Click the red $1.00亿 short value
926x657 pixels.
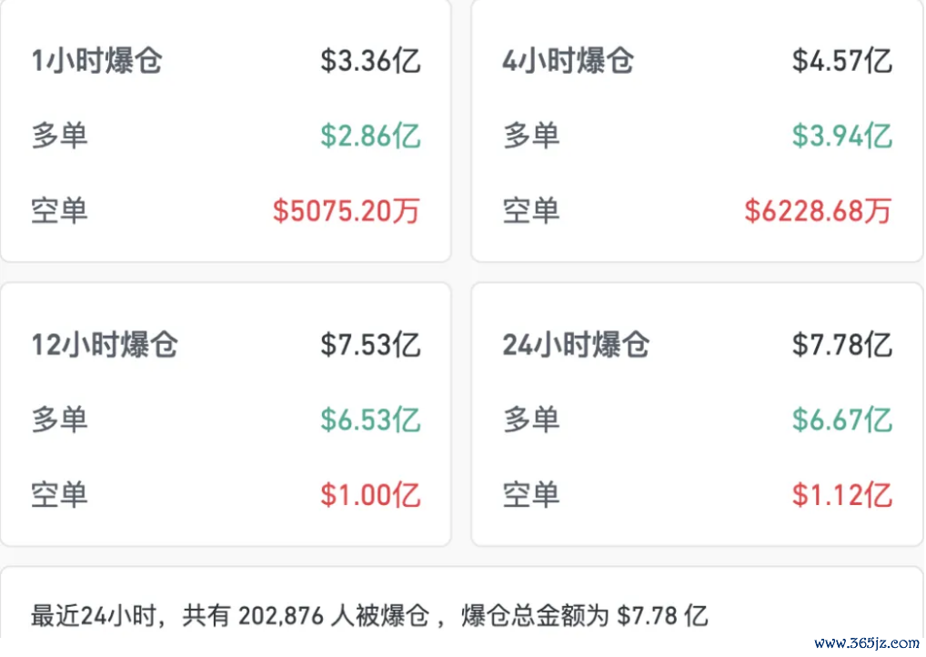point(370,495)
